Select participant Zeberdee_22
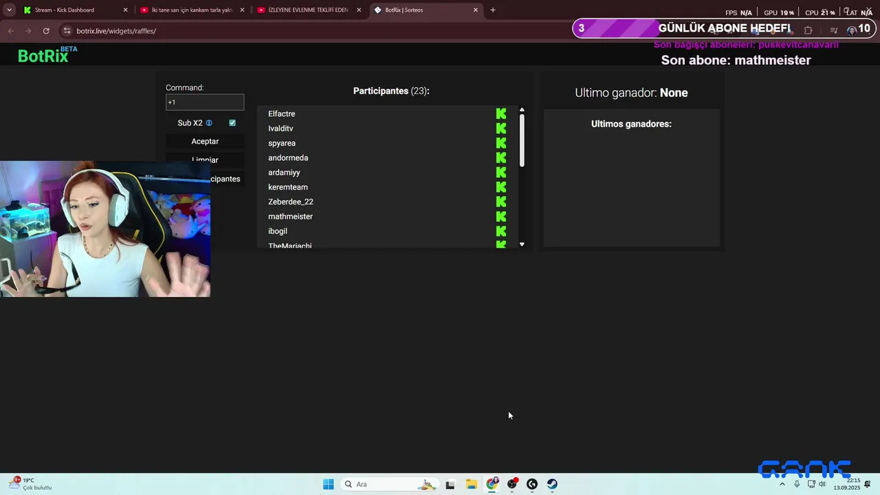The height and width of the screenshot is (495, 880). pyautogui.click(x=291, y=202)
